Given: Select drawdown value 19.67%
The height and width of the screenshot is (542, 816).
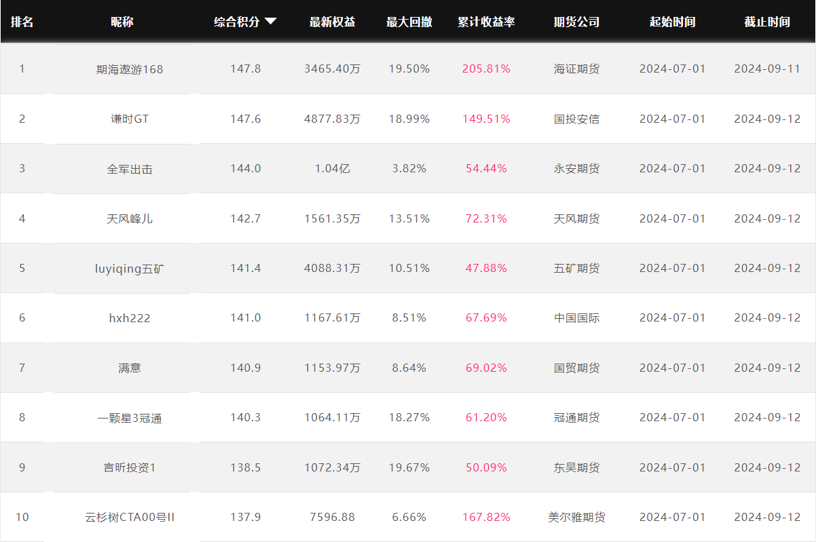Looking at the screenshot, I should [x=409, y=467].
